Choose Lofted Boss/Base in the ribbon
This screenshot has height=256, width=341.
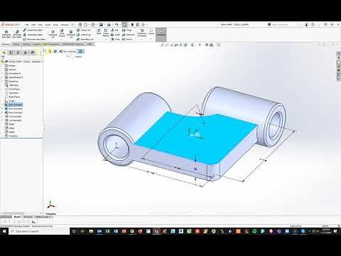coord(33,35)
